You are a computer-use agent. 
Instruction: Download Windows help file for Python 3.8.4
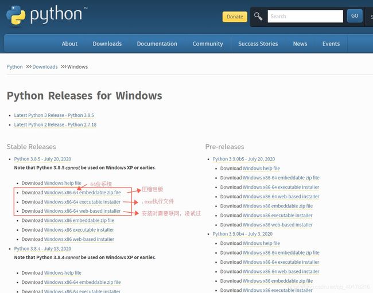[63, 273]
